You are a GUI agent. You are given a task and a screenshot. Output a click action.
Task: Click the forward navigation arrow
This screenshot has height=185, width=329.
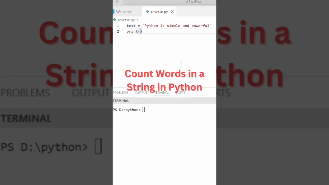click(117, 2)
